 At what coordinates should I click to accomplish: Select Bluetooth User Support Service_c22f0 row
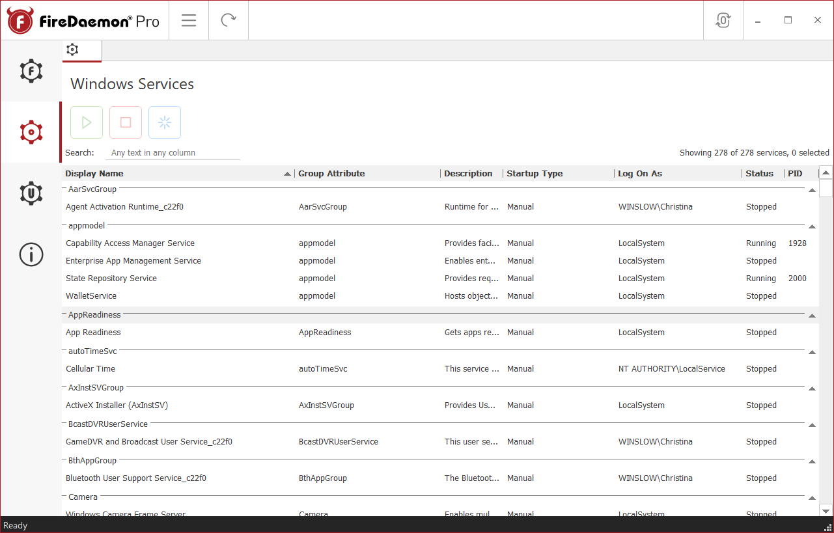pos(440,478)
